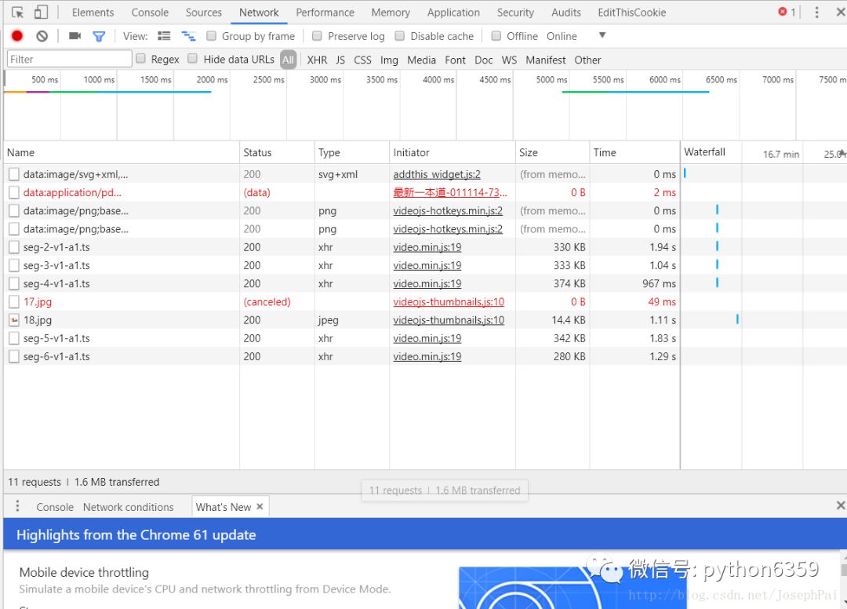Image resolution: width=847 pixels, height=609 pixels.
Task: Enable Preserve log checkbox
Action: pyautogui.click(x=317, y=35)
